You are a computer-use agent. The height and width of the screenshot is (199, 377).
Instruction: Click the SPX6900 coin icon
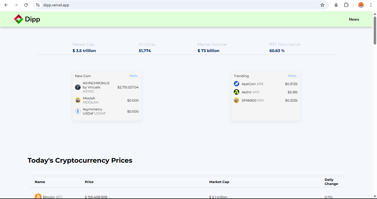tap(237, 100)
